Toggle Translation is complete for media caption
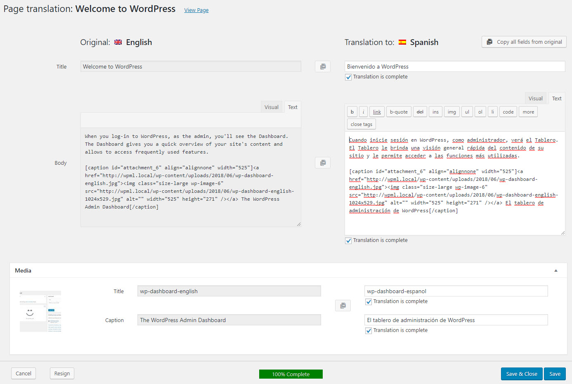Viewport: 572px width, 384px height. click(369, 331)
